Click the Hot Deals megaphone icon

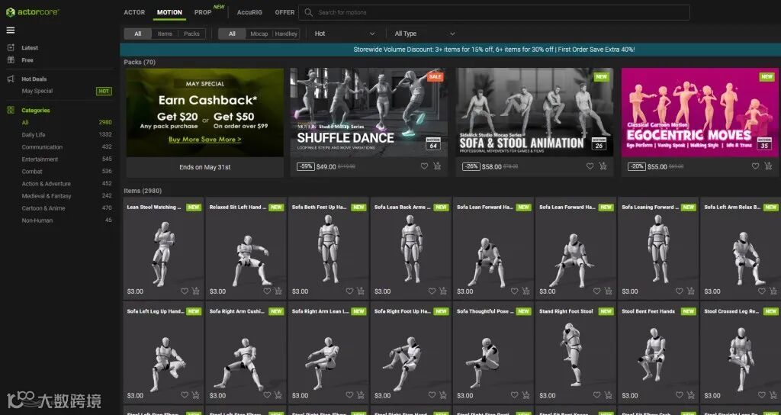click(11, 79)
